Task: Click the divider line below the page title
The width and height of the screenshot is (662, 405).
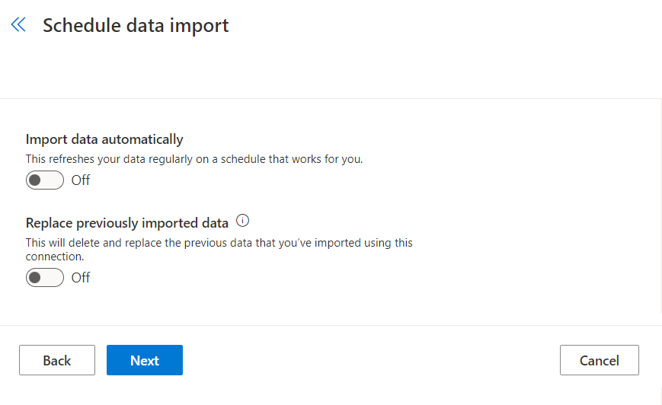Action: [331, 98]
